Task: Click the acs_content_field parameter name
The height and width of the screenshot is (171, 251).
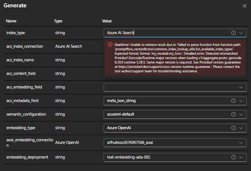Action: coord(21,74)
